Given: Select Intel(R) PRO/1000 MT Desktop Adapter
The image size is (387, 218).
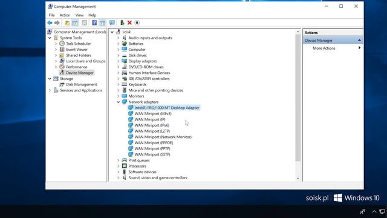Looking at the screenshot, I should pos(167,108).
